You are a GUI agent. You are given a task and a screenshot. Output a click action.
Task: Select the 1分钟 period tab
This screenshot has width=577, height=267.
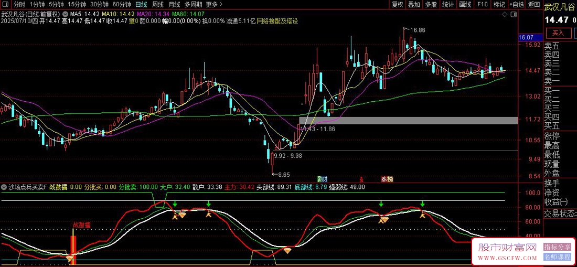click(x=37, y=5)
